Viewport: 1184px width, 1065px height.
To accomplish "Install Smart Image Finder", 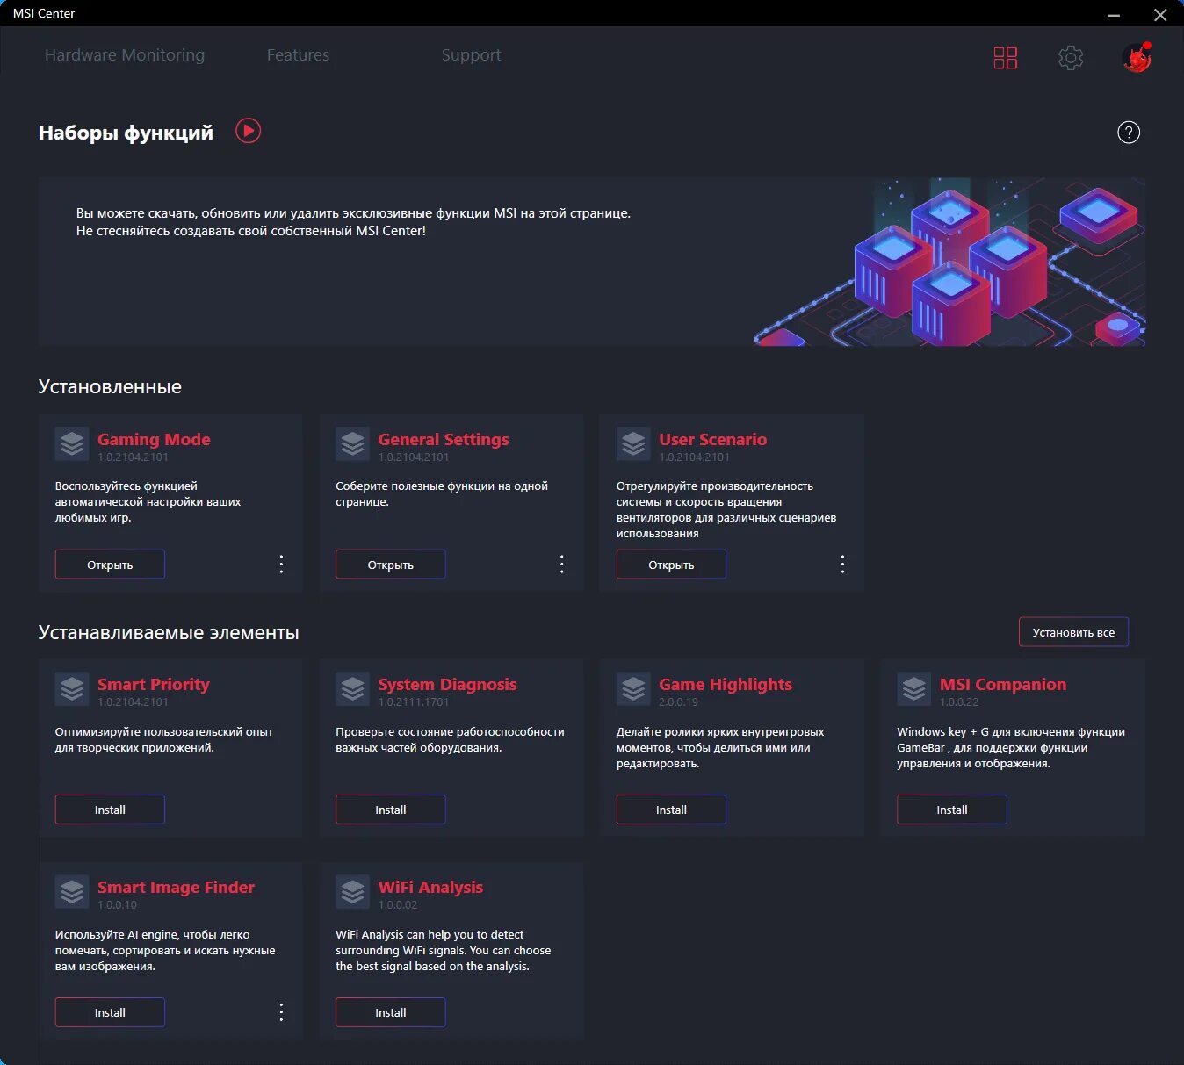I will (110, 1012).
